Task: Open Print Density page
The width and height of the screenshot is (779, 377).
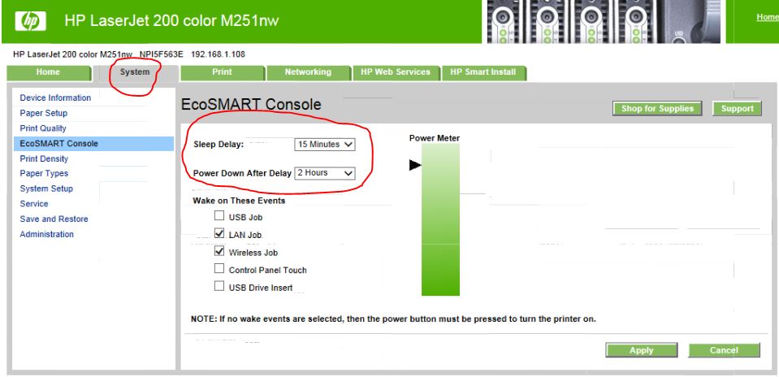Action: (44, 159)
